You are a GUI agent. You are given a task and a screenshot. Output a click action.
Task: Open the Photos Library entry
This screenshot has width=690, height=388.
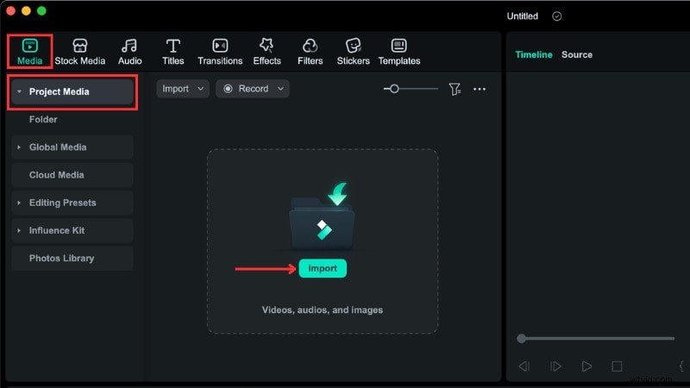72,258
